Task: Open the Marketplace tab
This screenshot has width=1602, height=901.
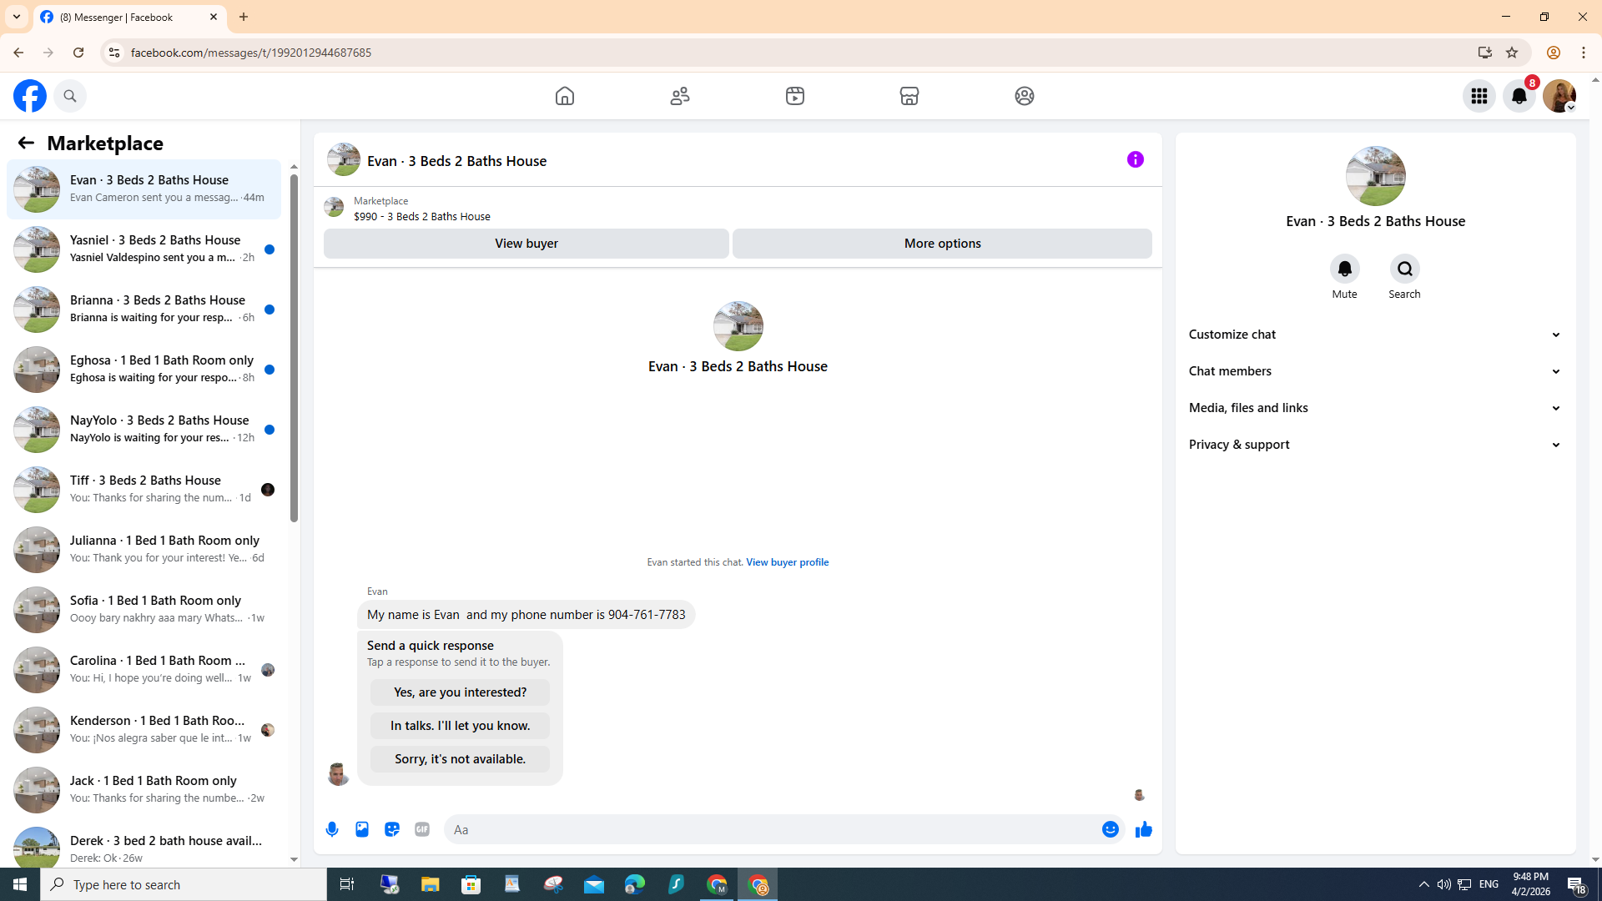Action: 909,96
